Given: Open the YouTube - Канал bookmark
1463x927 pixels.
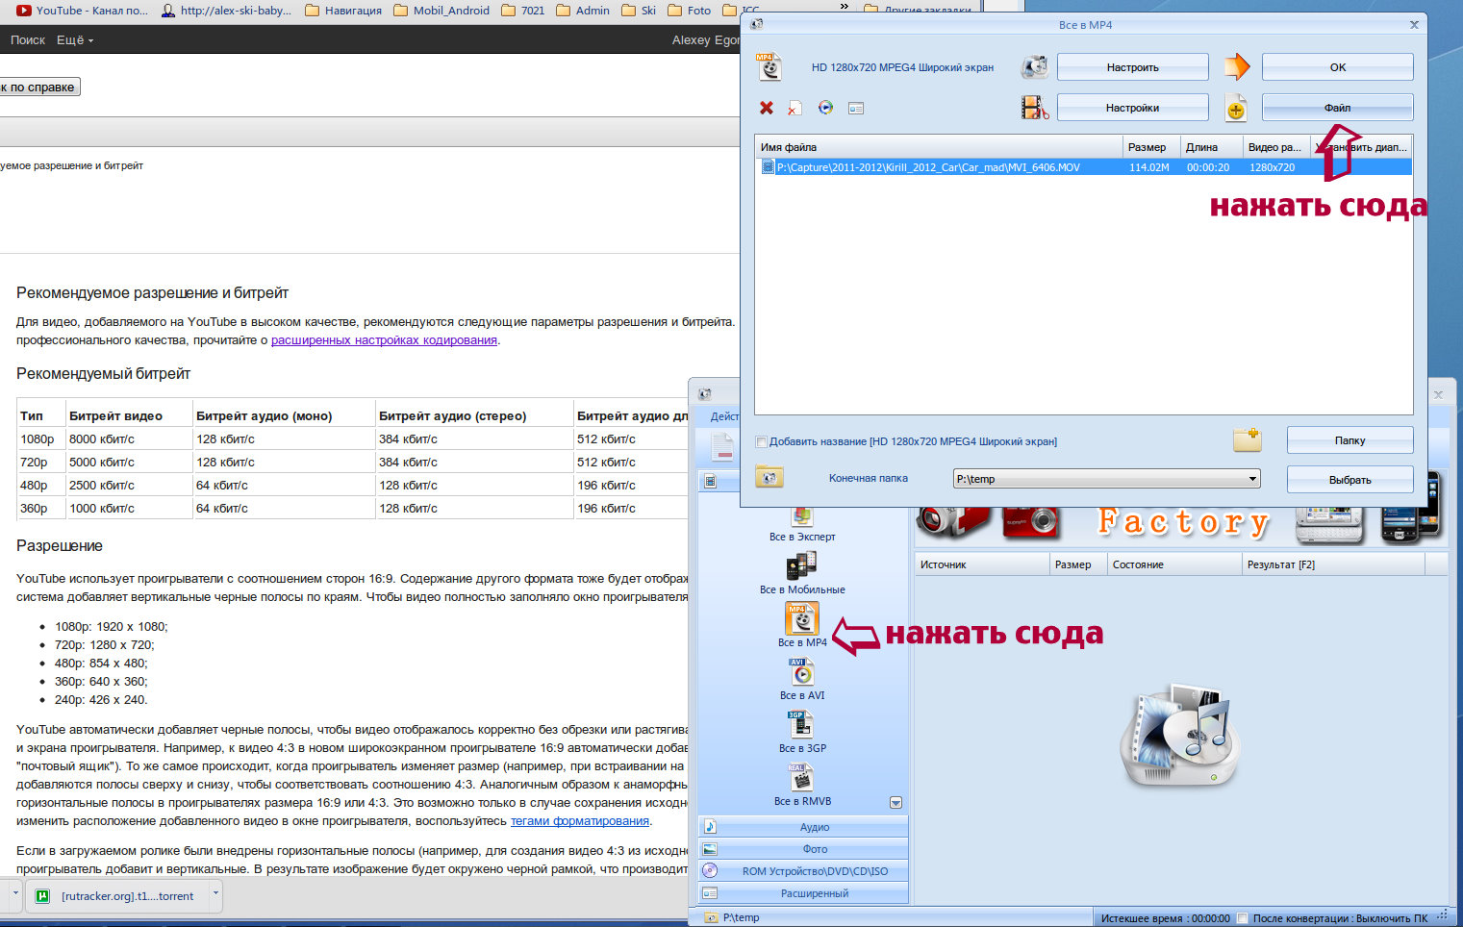Looking at the screenshot, I should point(83,11).
